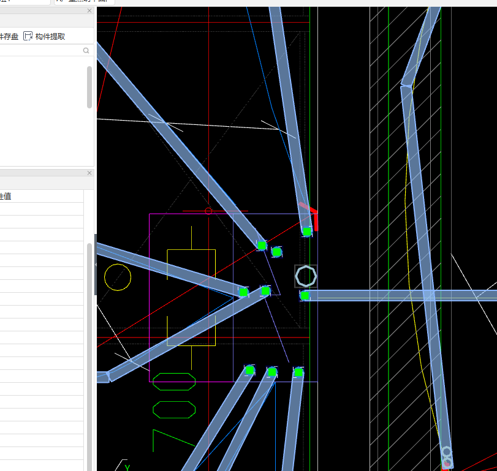
Task: Click the 存盘 save button
Action: [9, 36]
